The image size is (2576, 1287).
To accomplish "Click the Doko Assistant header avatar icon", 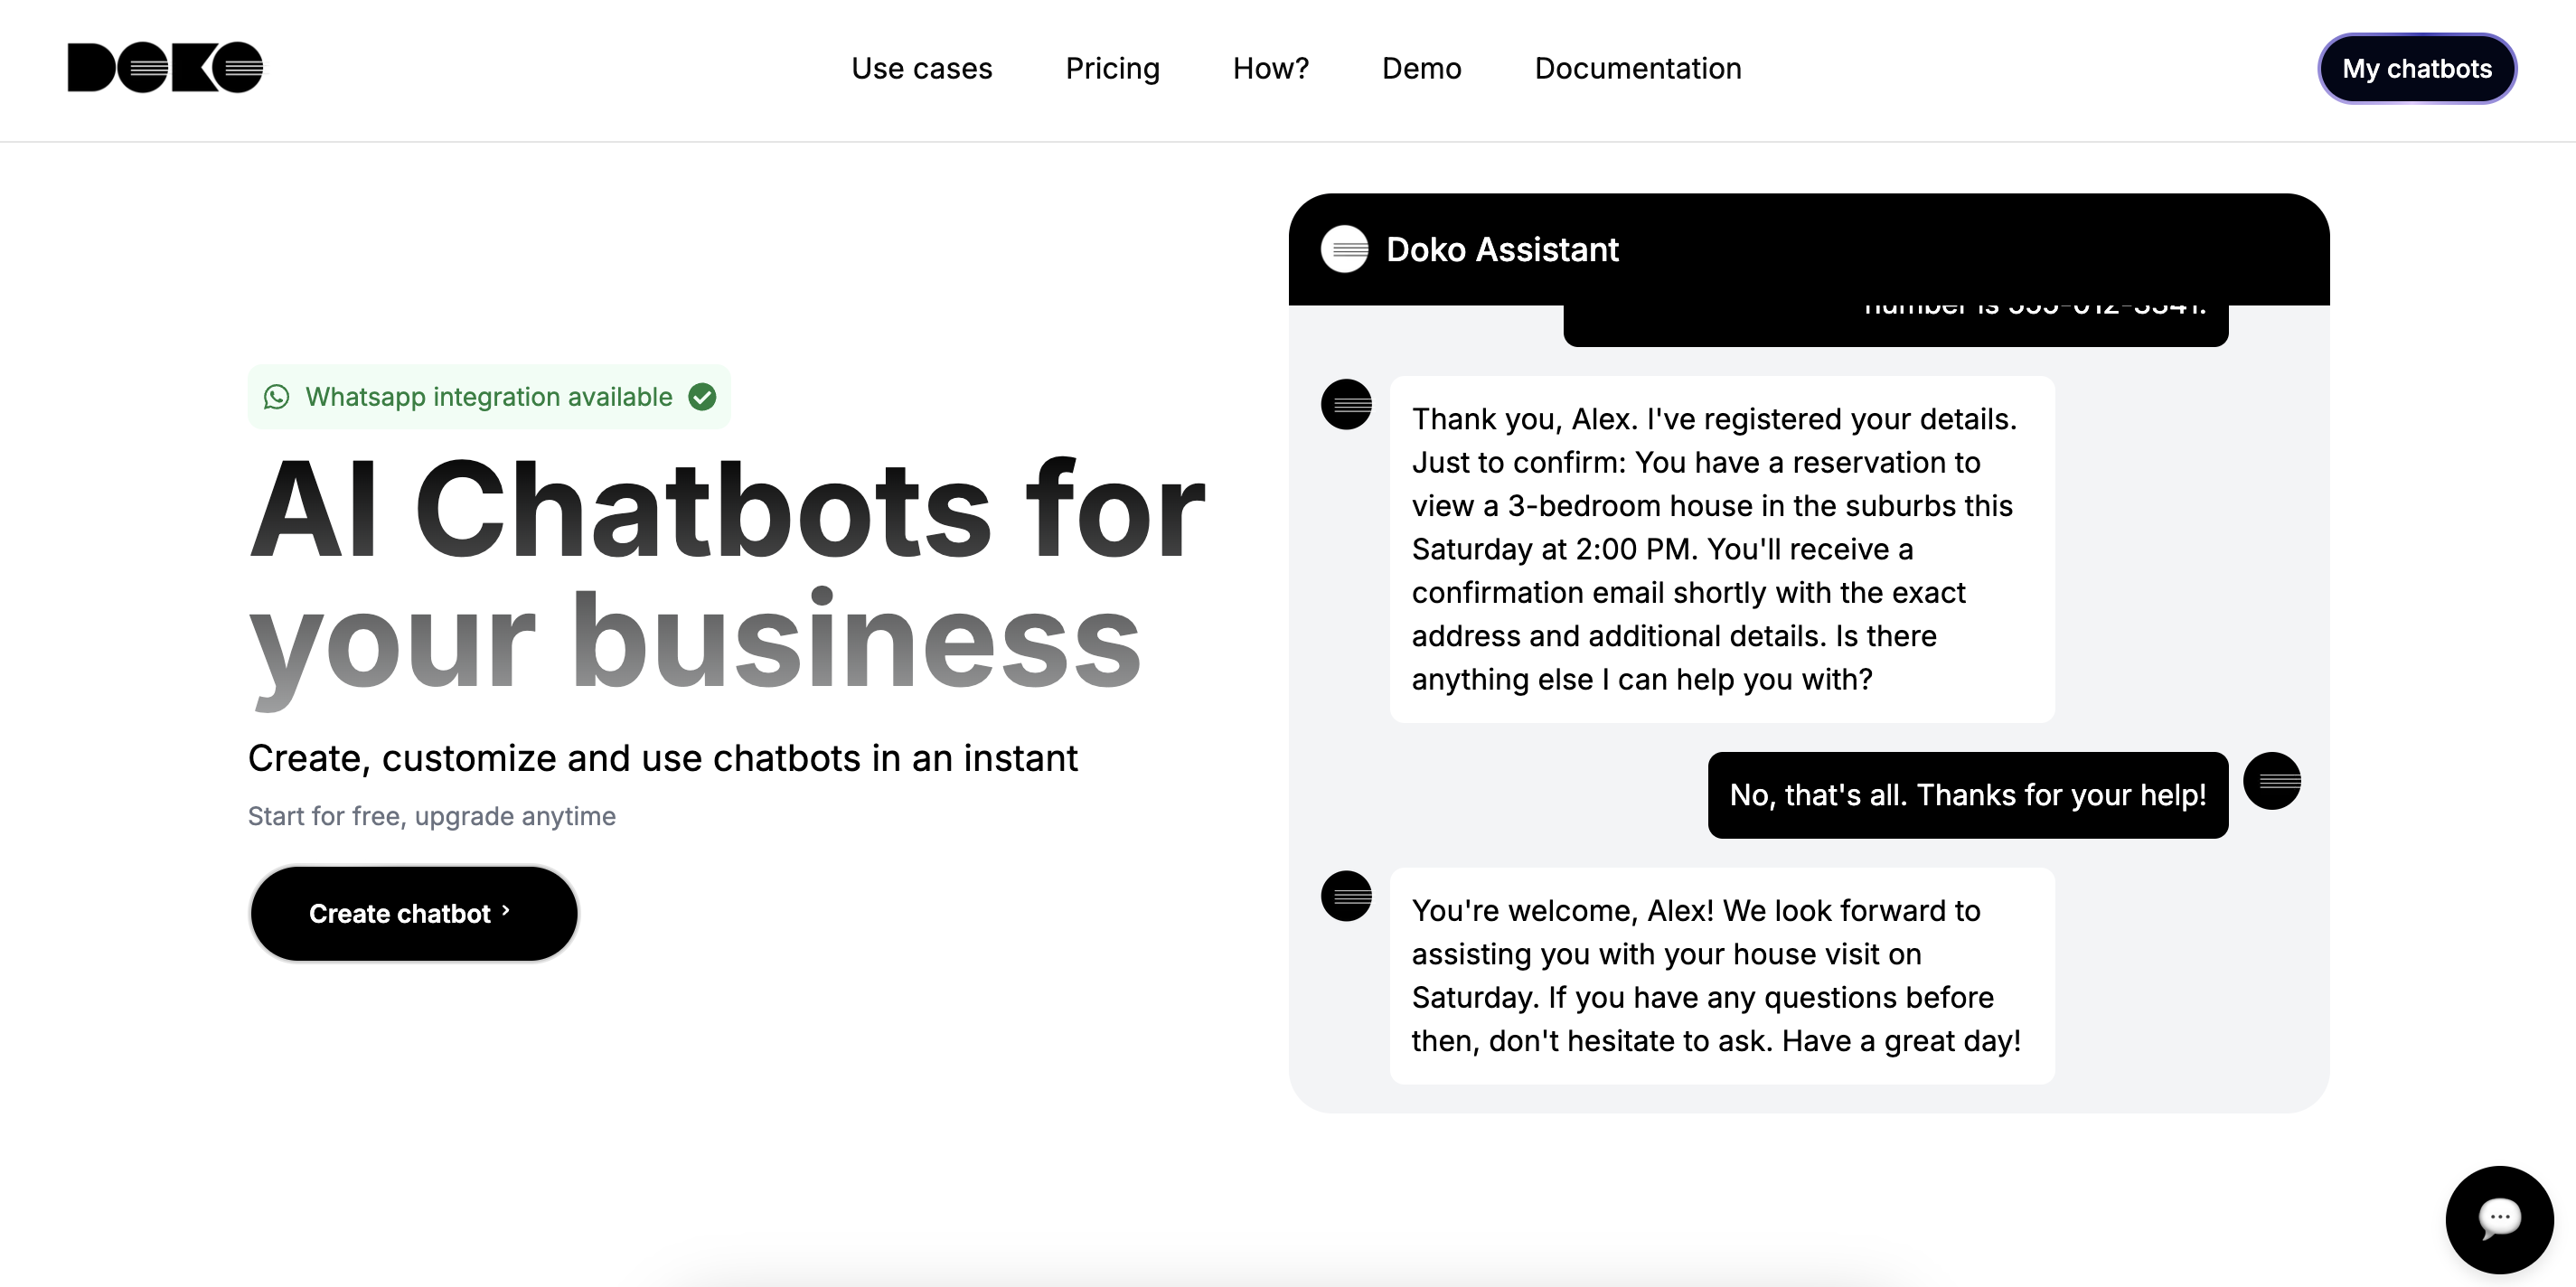I will (1344, 249).
